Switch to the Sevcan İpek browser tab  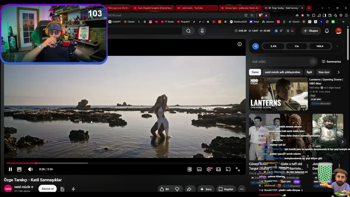tap(240, 8)
